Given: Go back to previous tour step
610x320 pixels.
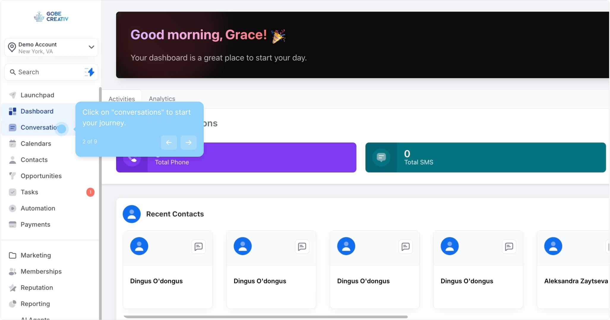Looking at the screenshot, I should pos(169,143).
